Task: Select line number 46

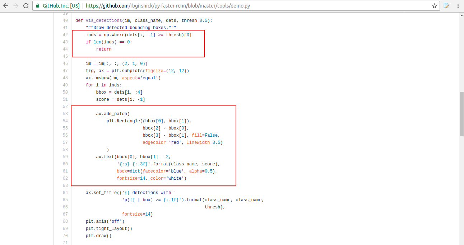Action: 65,63
